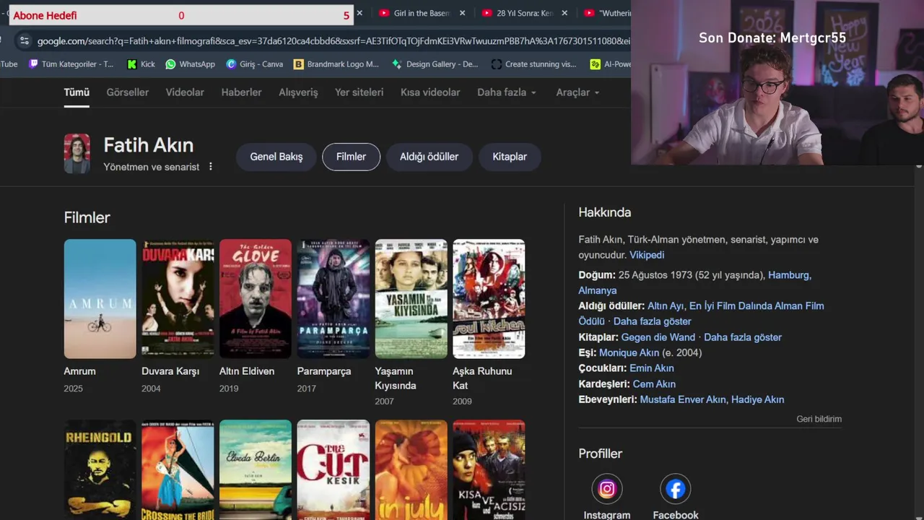Viewport: 924px width, 520px height.
Task: Close the 28 Yıl Sonra tab
Action: 565,13
